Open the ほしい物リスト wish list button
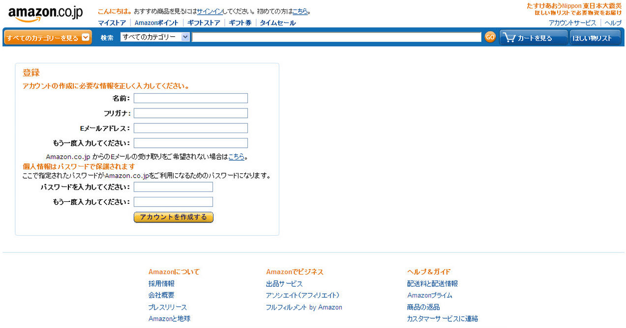This screenshot has width=626, height=328. point(595,37)
